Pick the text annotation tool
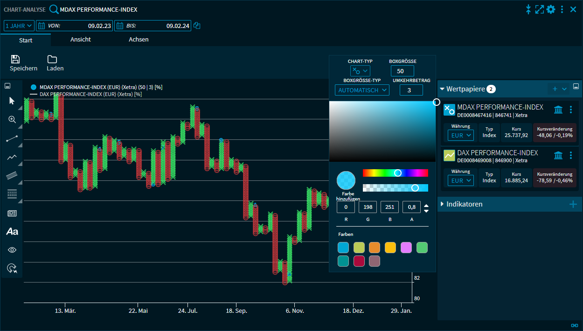The height and width of the screenshot is (331, 583). click(x=12, y=231)
